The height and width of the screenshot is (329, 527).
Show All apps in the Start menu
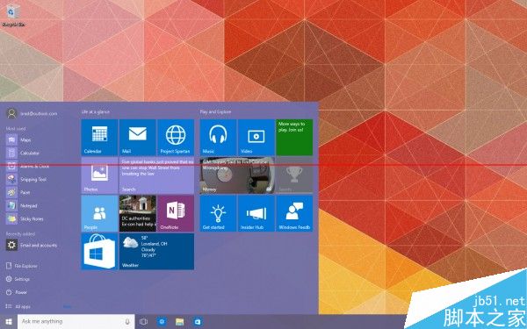[x=18, y=306]
